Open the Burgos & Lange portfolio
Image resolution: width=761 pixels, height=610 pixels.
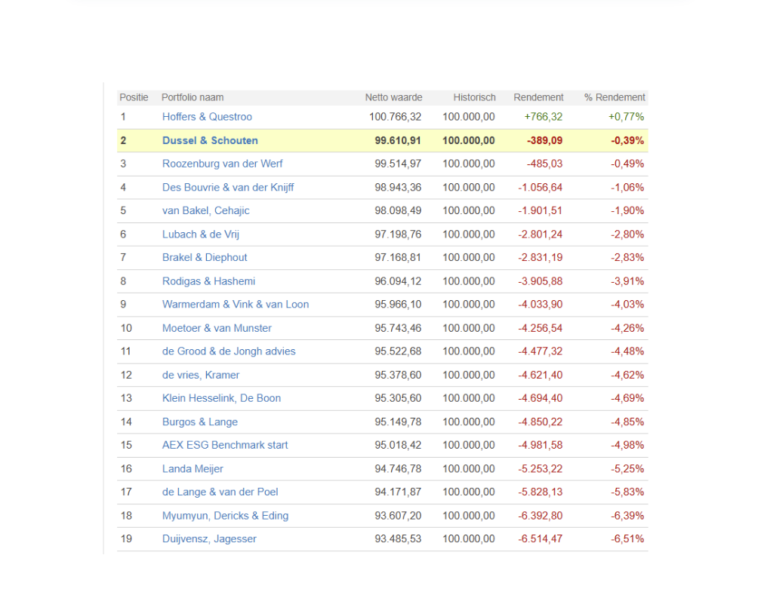point(200,422)
